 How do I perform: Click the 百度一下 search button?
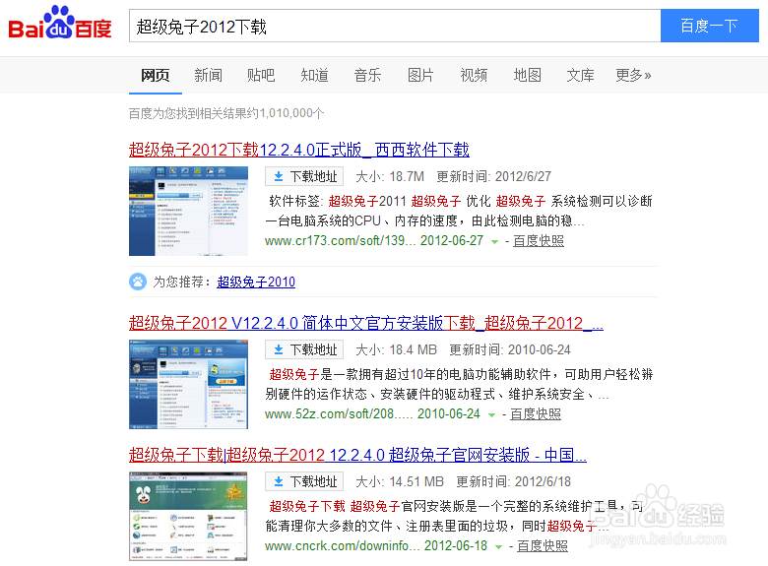[709, 26]
